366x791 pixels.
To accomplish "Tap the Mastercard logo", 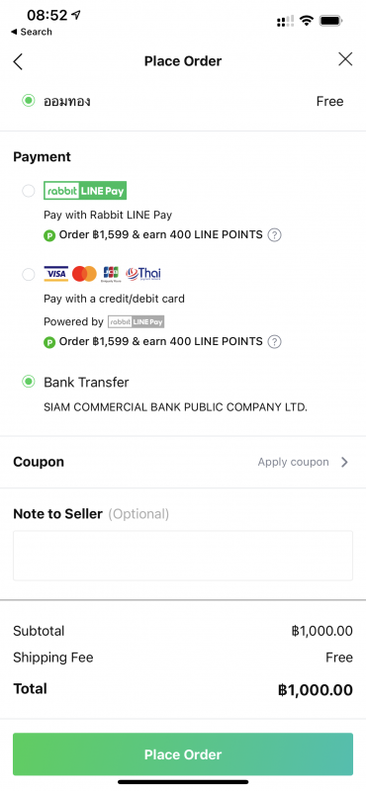I will [x=84, y=274].
